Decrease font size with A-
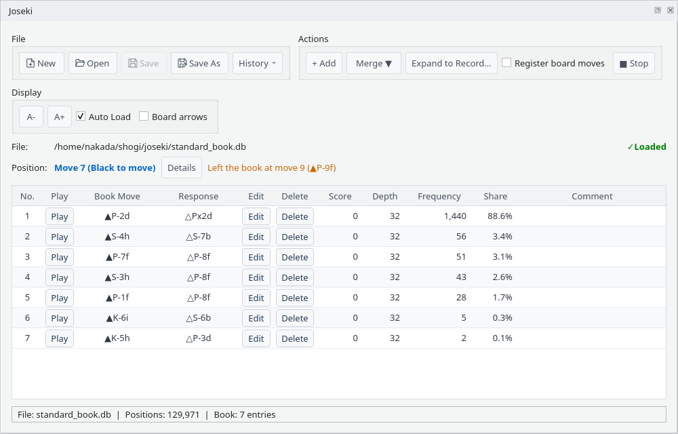 pos(31,117)
